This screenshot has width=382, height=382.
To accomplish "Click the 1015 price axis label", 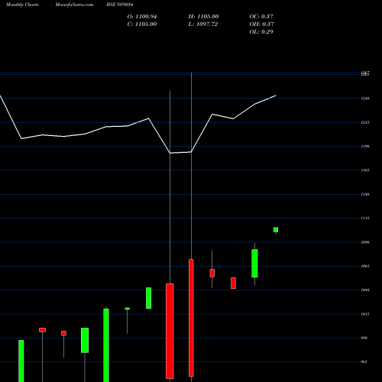I will pyautogui.click(x=365, y=314).
